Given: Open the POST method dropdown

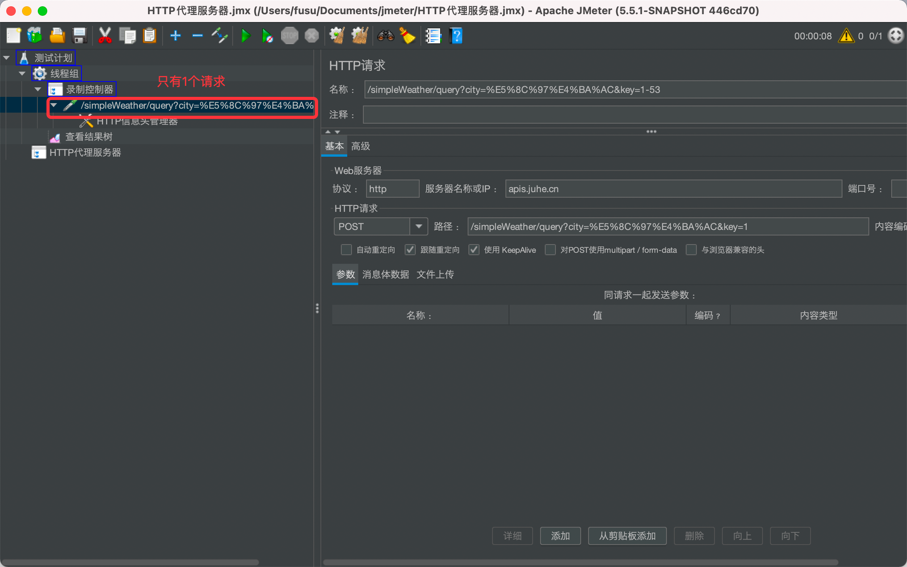Looking at the screenshot, I should pyautogui.click(x=419, y=226).
